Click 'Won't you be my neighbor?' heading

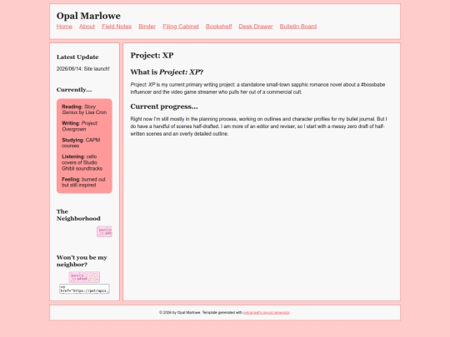click(82, 260)
